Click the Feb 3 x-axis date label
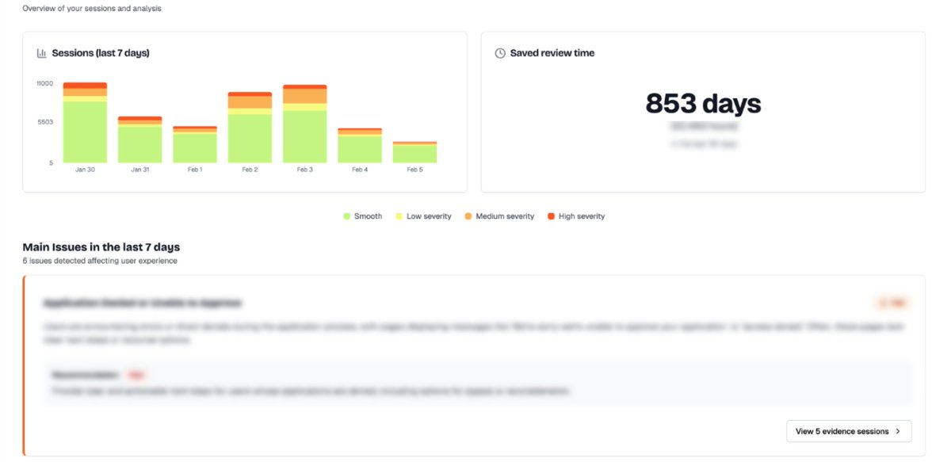 pos(305,170)
